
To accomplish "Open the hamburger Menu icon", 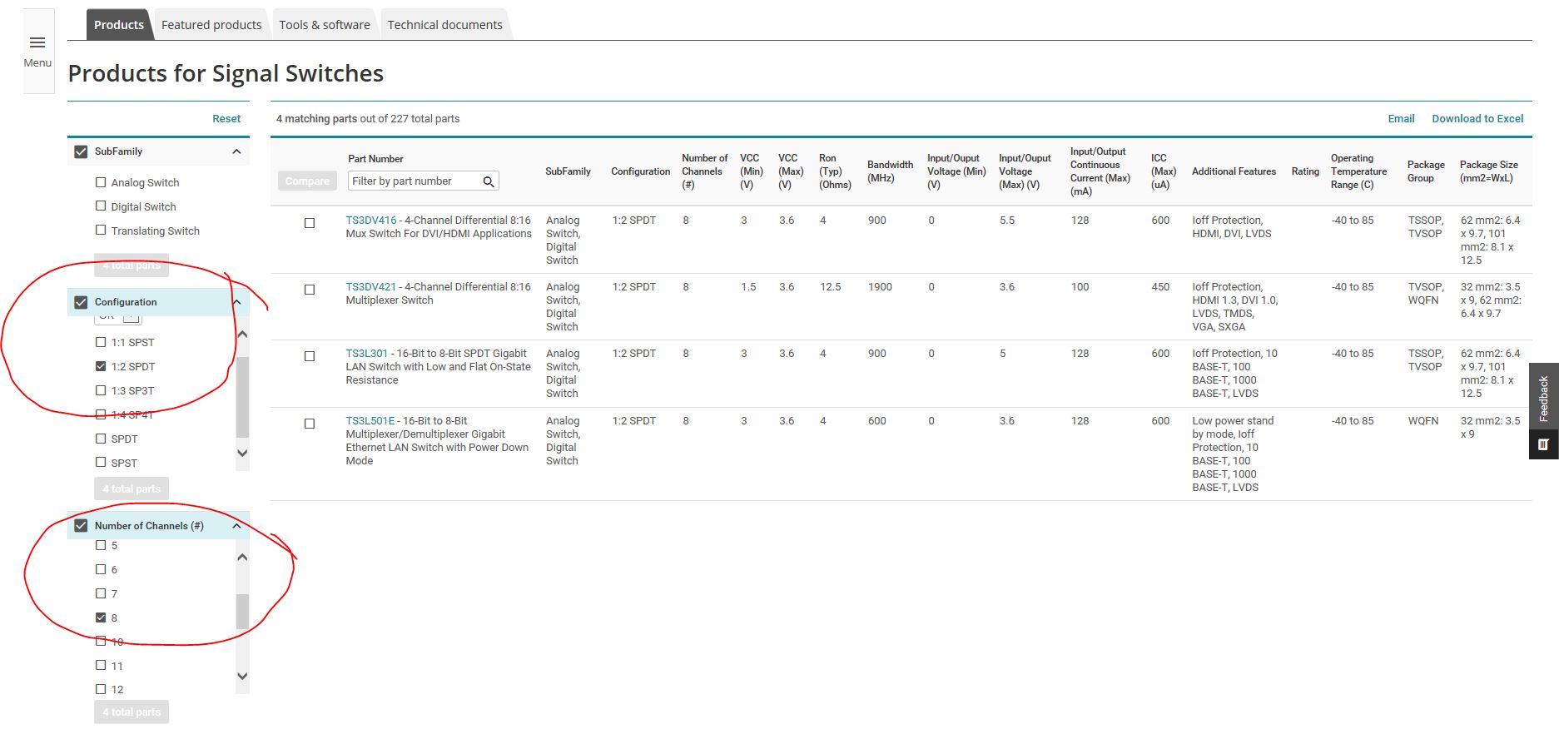I will point(37,43).
